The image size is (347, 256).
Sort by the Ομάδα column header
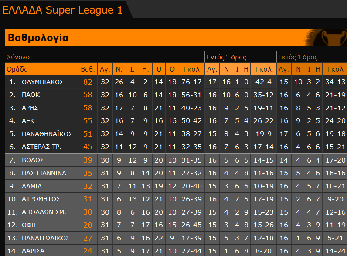[x=17, y=69]
